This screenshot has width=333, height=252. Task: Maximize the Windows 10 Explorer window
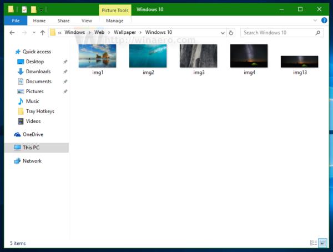click(300, 9)
